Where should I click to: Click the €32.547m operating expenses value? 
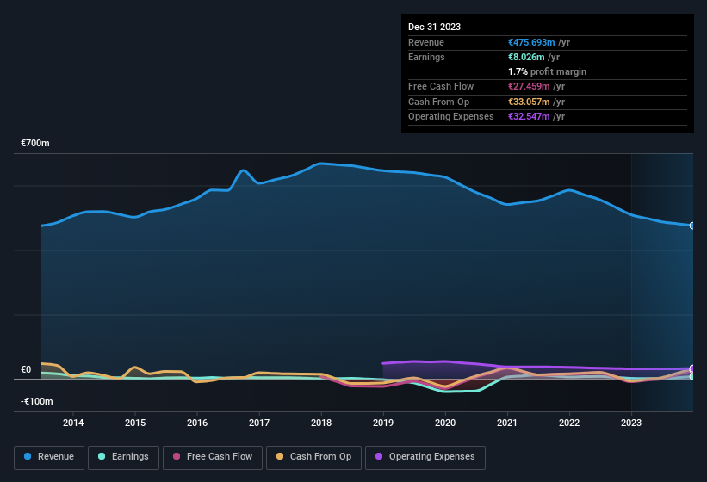coord(529,116)
